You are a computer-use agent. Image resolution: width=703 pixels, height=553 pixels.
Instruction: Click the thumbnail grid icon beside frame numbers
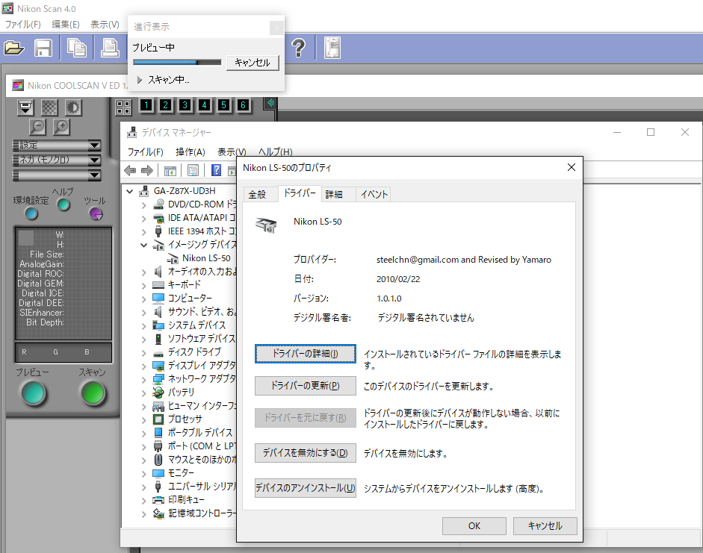point(123,107)
